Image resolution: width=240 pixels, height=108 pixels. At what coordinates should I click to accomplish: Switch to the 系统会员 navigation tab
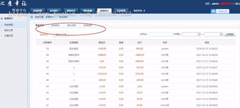point(71,11)
